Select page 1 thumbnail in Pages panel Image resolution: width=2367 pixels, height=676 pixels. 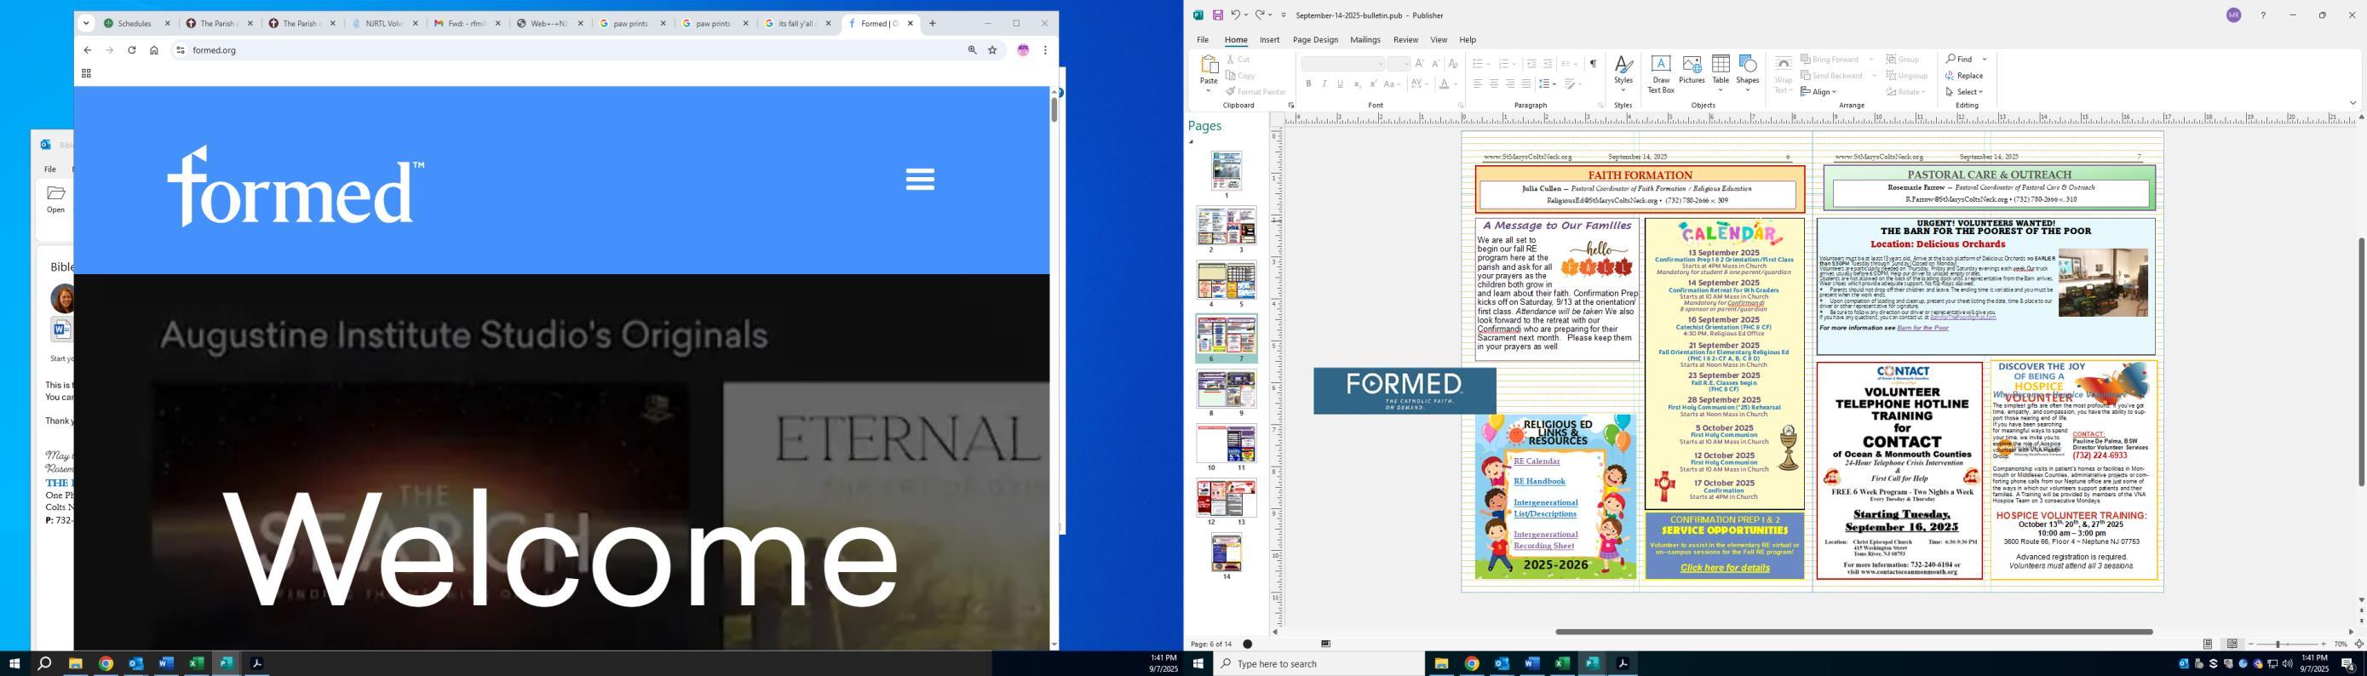1226,171
